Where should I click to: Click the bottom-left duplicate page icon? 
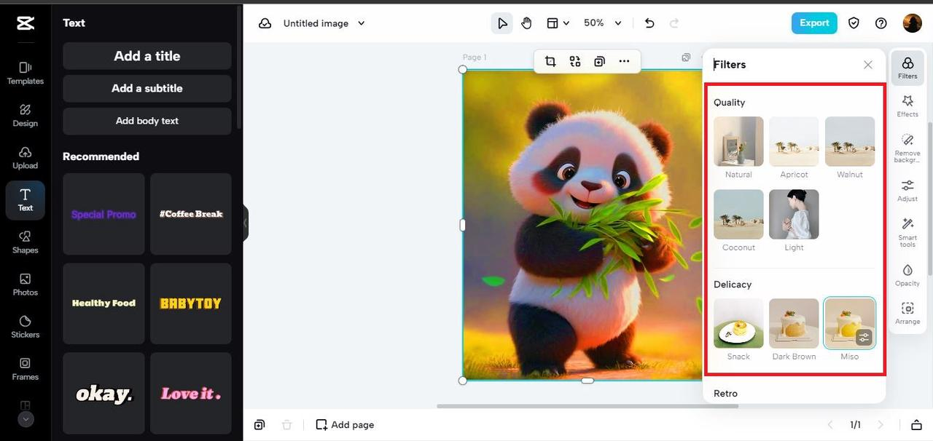click(x=259, y=425)
